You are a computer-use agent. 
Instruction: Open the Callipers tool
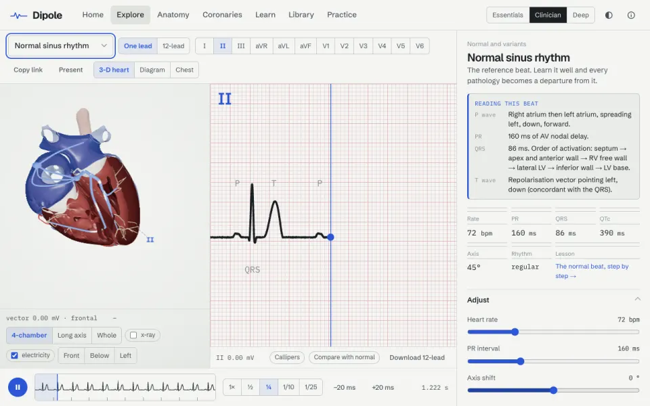click(287, 357)
